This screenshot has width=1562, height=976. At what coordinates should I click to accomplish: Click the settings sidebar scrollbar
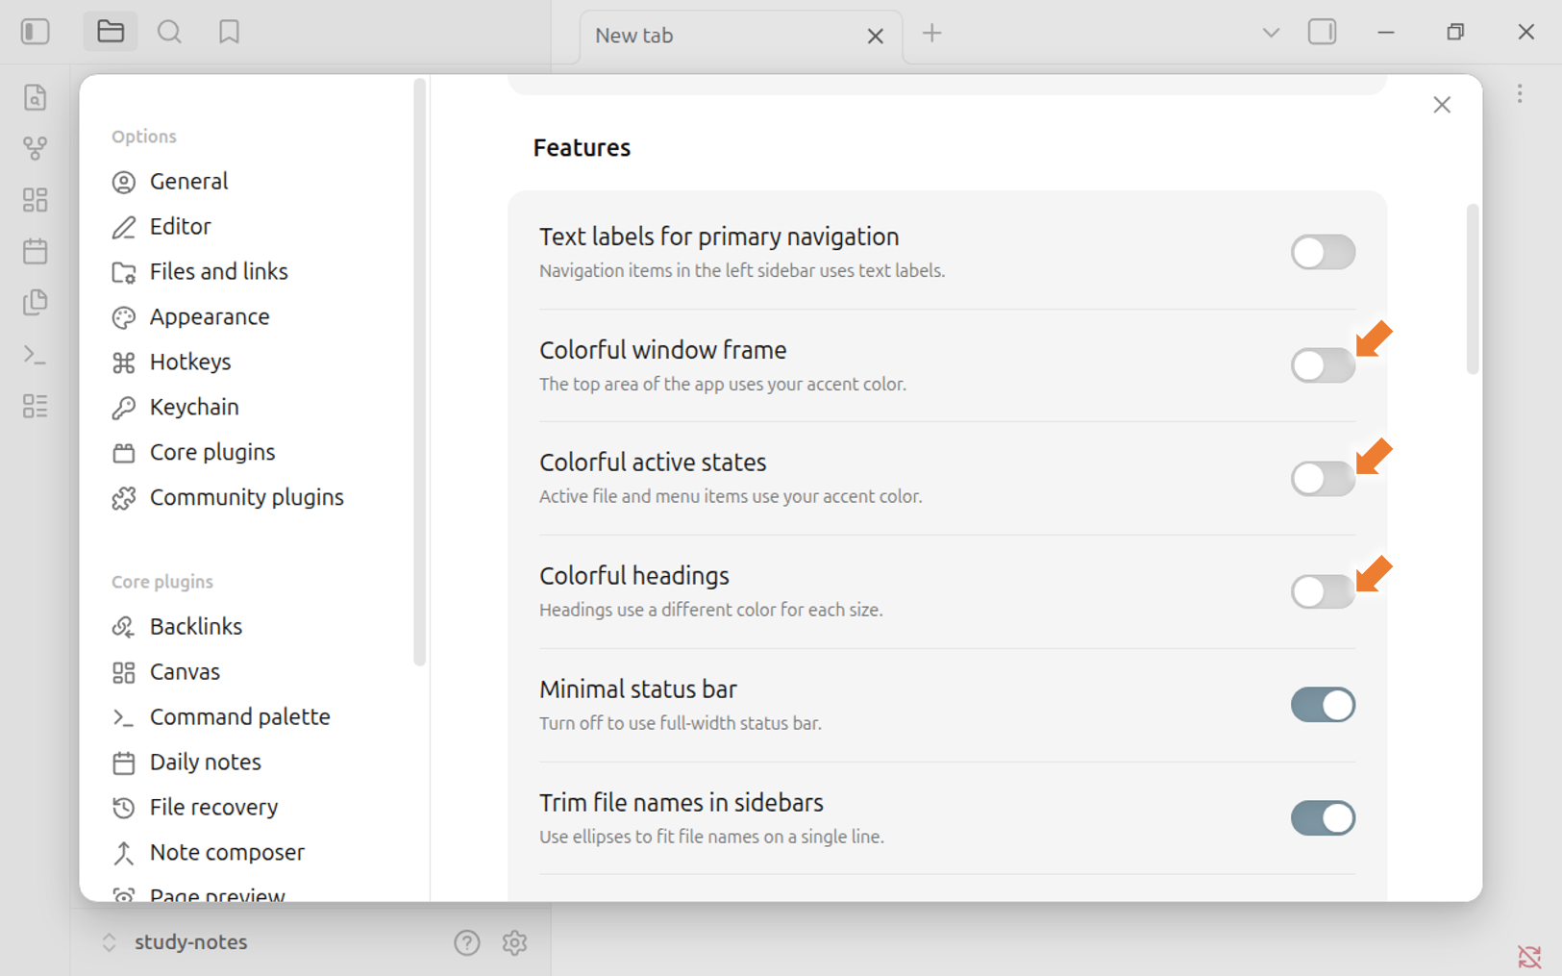pos(419,372)
